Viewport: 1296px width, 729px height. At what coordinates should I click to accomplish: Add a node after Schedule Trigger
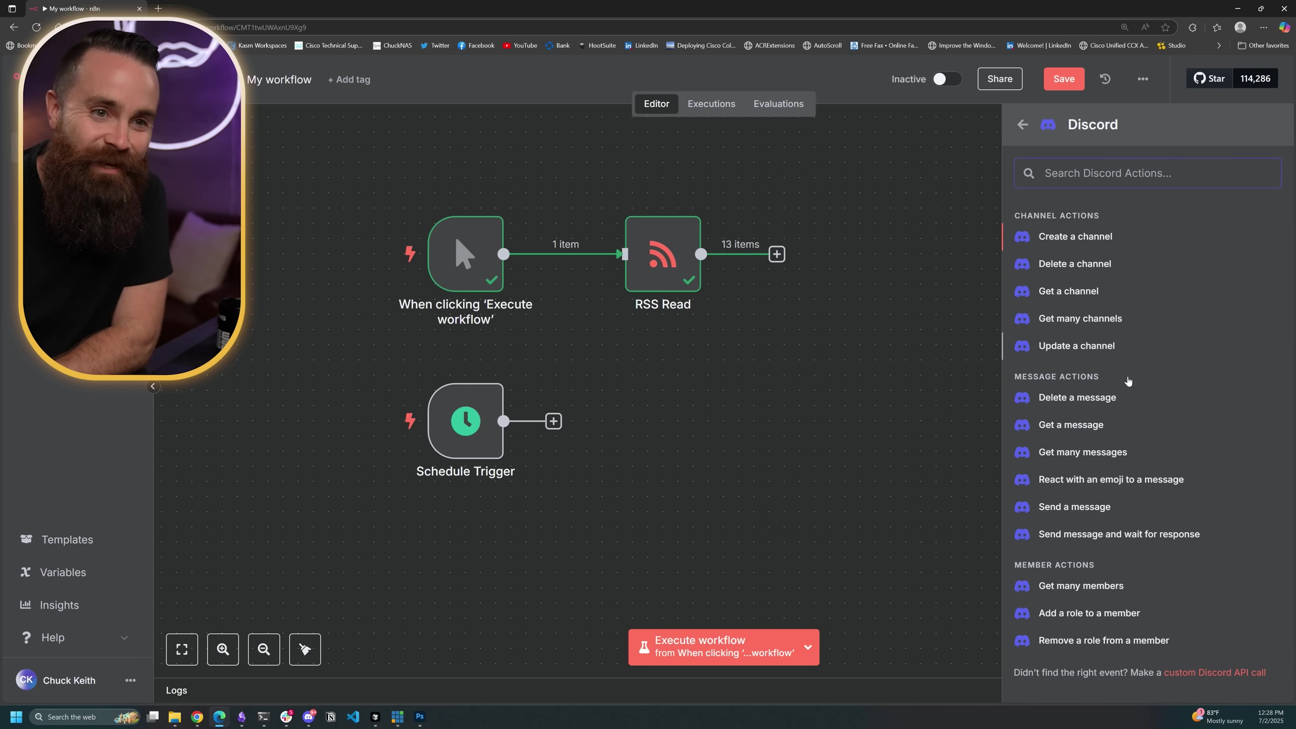click(553, 421)
